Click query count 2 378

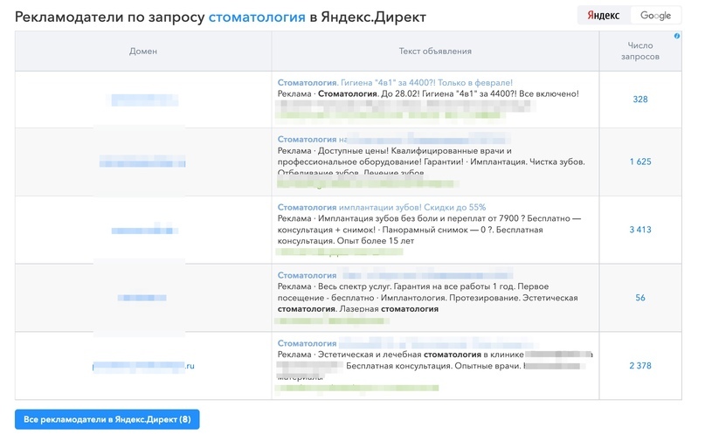(640, 366)
